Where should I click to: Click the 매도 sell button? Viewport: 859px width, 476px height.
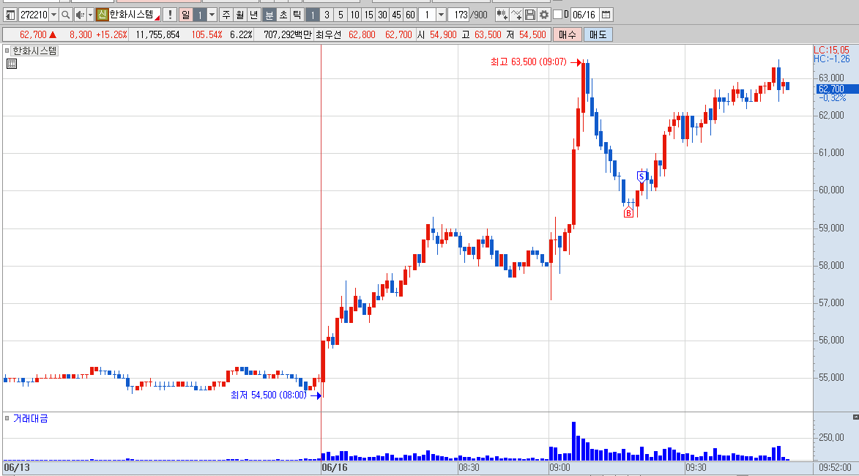[598, 34]
